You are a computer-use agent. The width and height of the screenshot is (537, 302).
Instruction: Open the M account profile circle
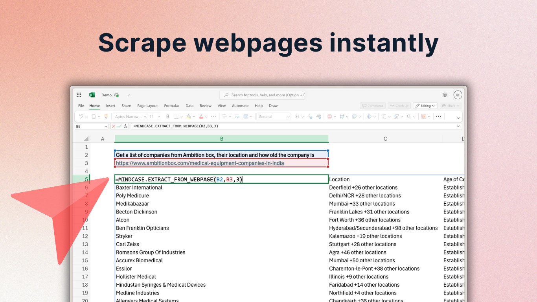[458, 95]
